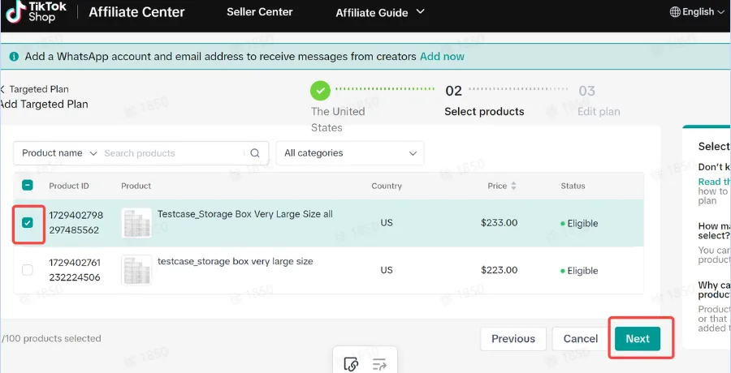The height and width of the screenshot is (373, 731).
Task: Toggle the select-all header checkbox
Action: click(28, 186)
